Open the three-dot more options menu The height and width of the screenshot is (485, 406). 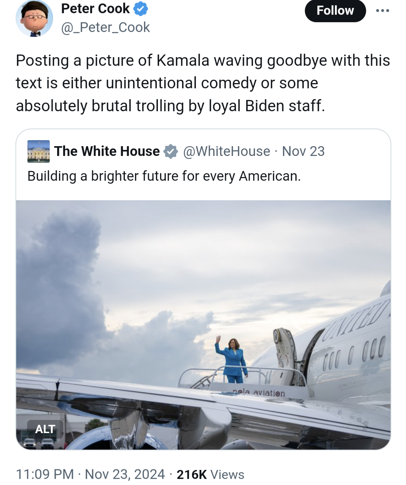382,11
